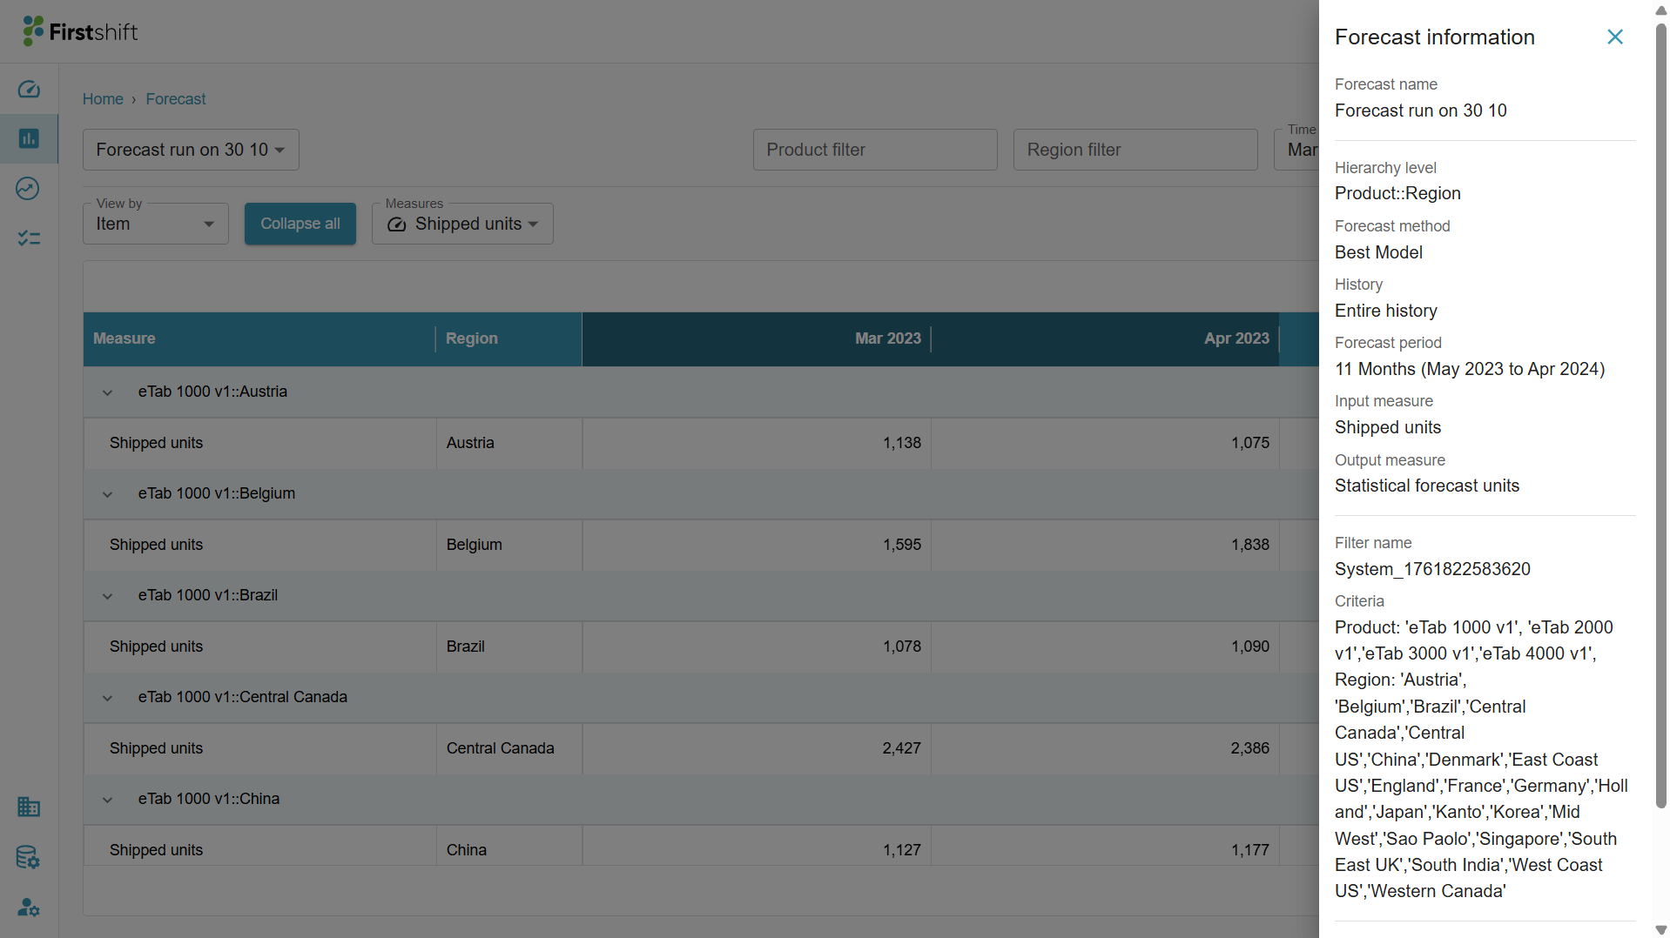This screenshot has width=1670, height=938.
Task: Click the eTab 1000 v1::China group label
Action: click(x=209, y=799)
